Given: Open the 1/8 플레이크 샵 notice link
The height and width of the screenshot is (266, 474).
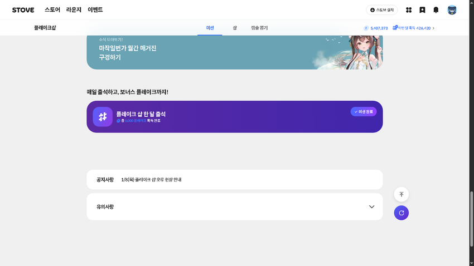Looking at the screenshot, I should [x=151, y=180].
